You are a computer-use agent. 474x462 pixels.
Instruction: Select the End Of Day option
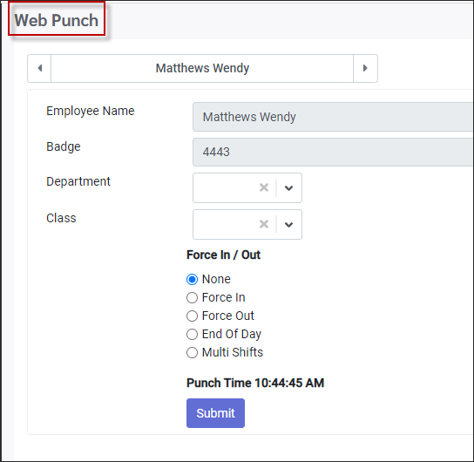pos(192,334)
